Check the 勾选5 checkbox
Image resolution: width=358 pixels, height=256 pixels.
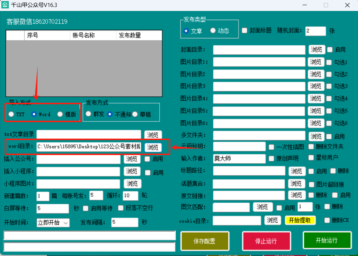(329, 111)
